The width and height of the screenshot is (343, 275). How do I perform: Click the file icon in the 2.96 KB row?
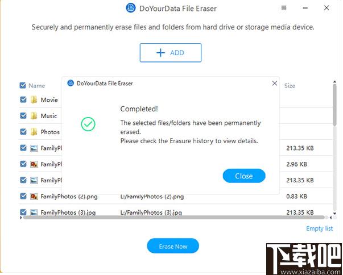coord(34,164)
